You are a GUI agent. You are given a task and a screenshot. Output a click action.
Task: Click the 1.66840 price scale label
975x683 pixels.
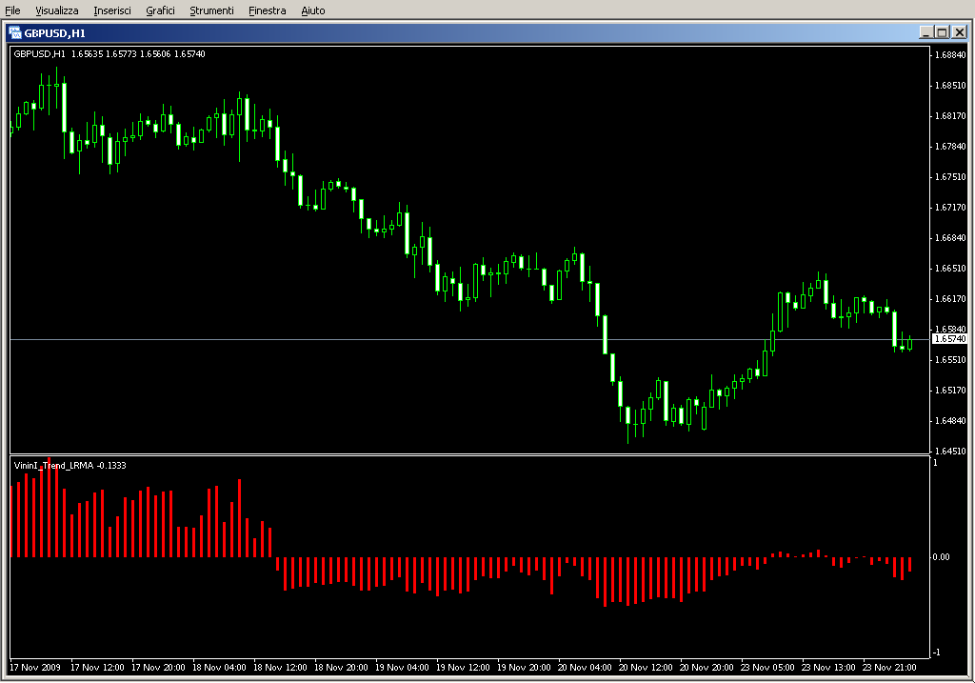(x=951, y=237)
